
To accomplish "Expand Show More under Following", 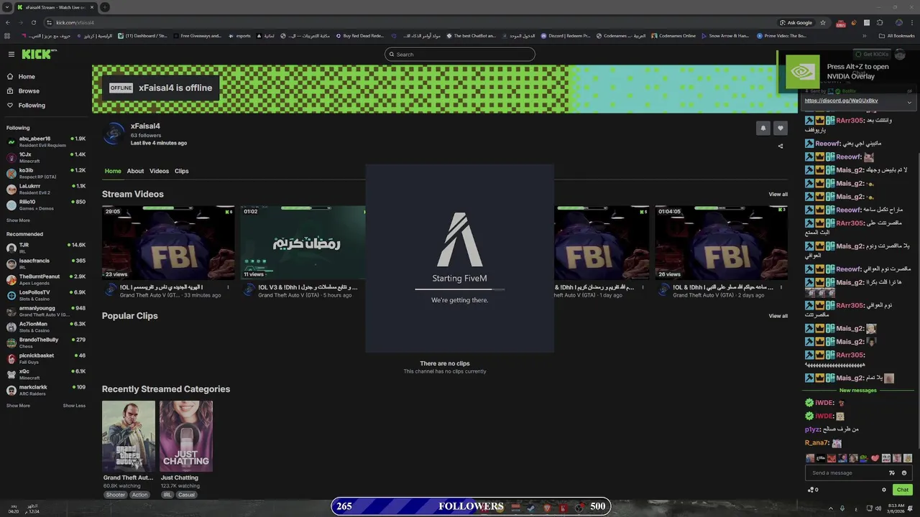I will (x=18, y=220).
